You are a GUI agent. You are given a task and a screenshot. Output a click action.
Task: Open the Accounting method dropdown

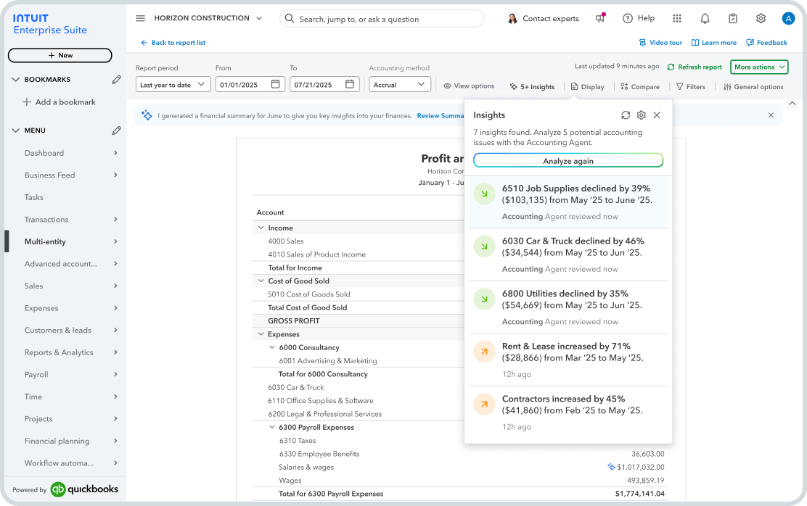pyautogui.click(x=399, y=84)
